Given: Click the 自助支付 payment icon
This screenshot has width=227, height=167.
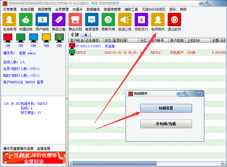Looking at the screenshot, I should point(141,20).
